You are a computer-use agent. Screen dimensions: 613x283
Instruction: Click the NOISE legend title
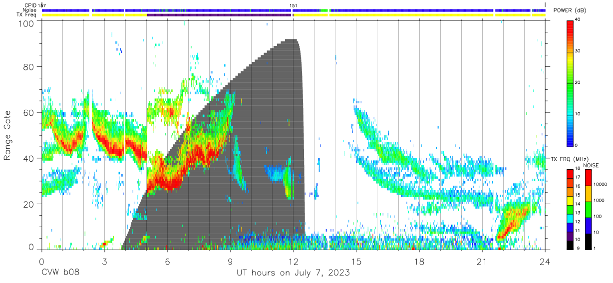click(591, 165)
